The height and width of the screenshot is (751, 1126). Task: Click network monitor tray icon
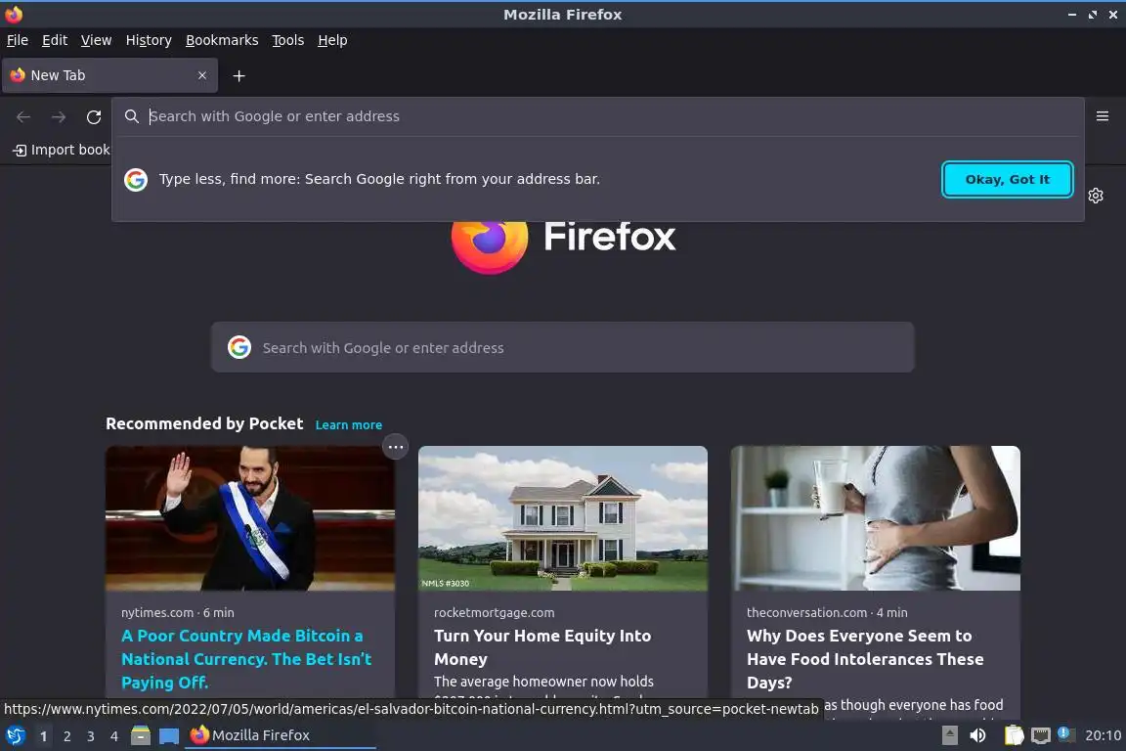1041,736
